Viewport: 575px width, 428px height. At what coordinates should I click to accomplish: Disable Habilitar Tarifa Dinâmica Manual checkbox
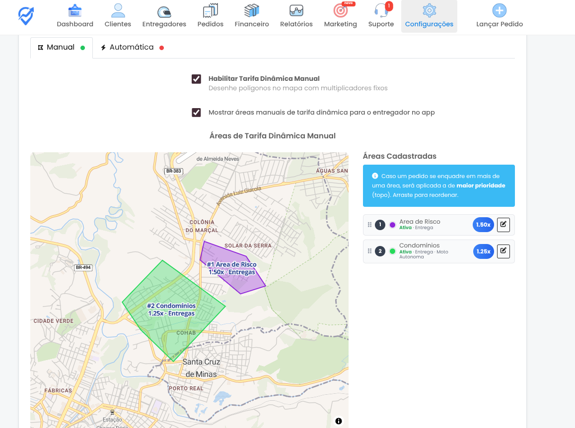click(x=197, y=79)
